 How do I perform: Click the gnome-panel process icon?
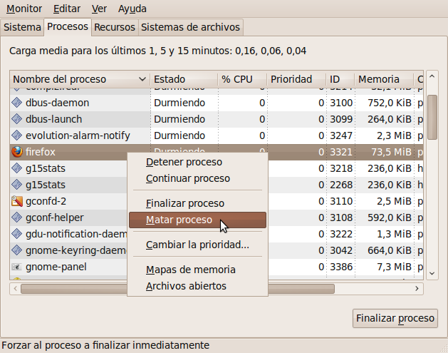(x=17, y=267)
